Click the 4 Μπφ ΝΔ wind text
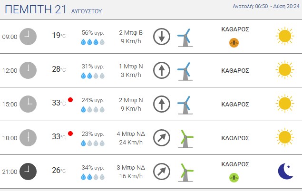This screenshot has width=302, height=191. point(131,134)
